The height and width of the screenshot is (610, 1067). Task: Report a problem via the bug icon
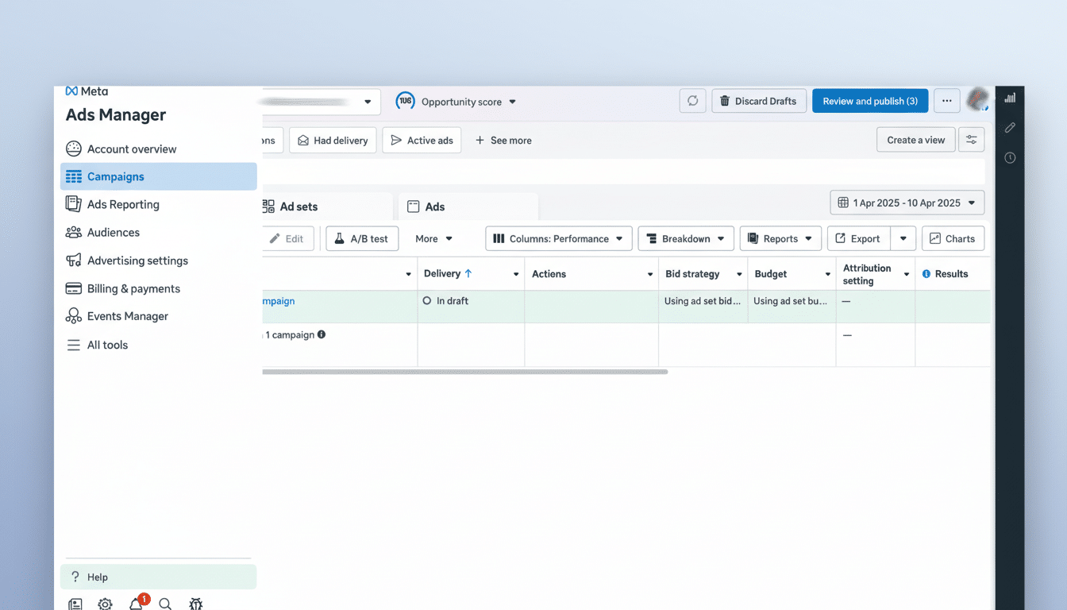tap(195, 604)
